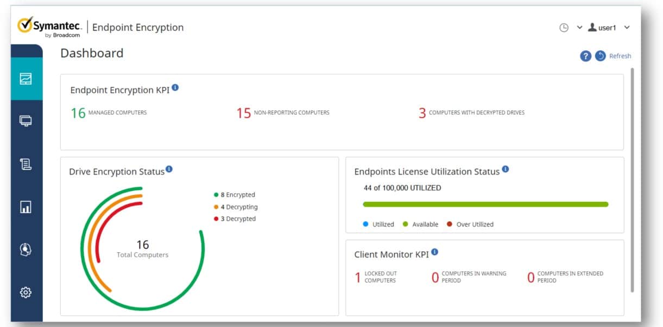This screenshot has height=327, width=663.
Task: Click info icon beside Endpoints License Utilization
Action: (x=506, y=169)
